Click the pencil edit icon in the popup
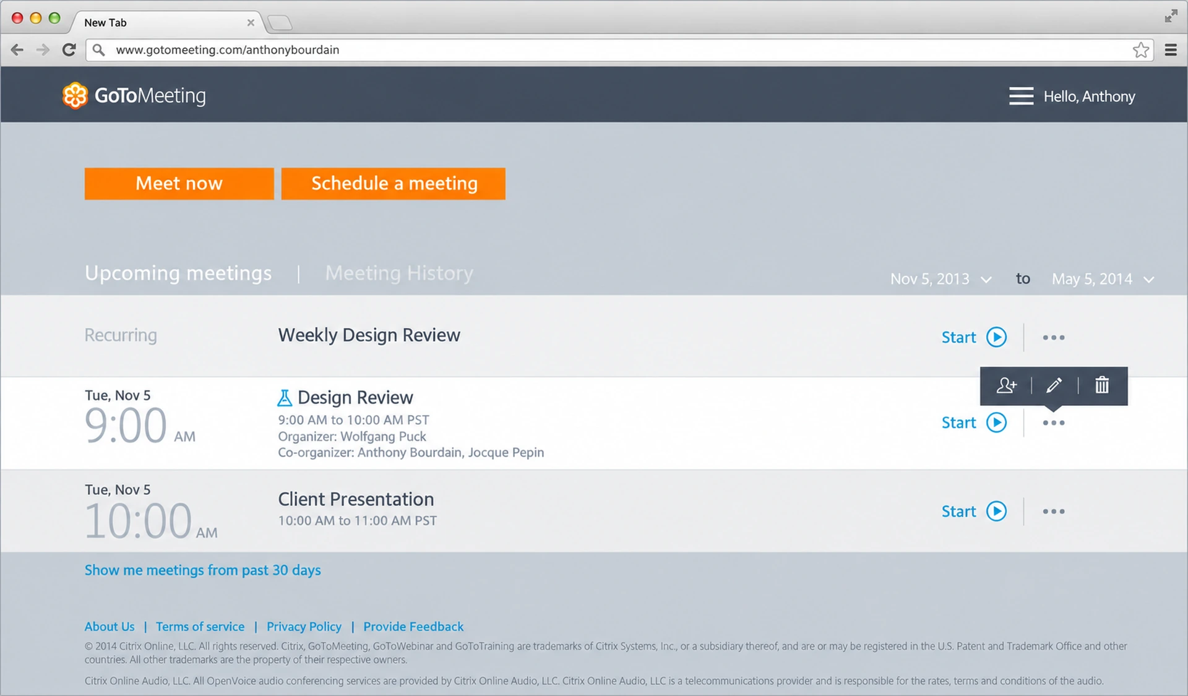Image resolution: width=1188 pixels, height=696 pixels. pyautogui.click(x=1054, y=385)
